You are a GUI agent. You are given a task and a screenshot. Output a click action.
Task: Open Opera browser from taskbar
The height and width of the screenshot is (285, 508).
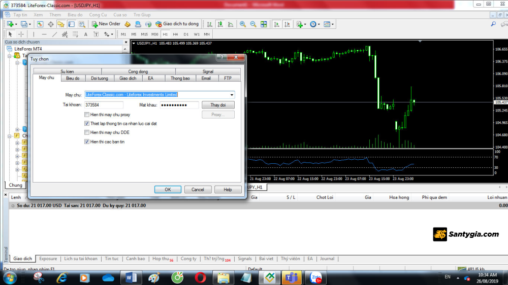coord(200,277)
